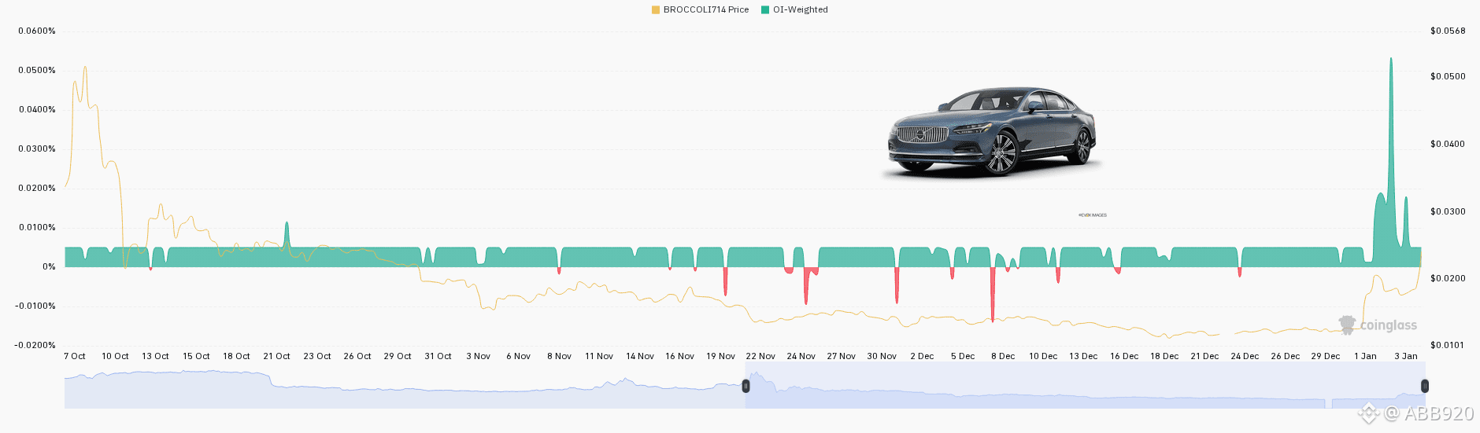Click the yellow BROCCOLI714 Price legend swatch
The height and width of the screenshot is (433, 1480).
click(655, 9)
